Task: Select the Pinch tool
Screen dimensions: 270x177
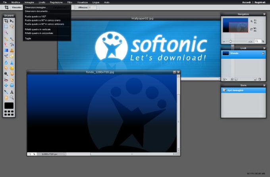Action: point(12,86)
